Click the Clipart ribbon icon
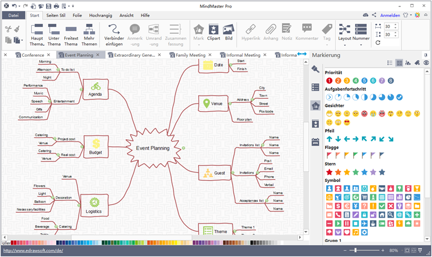 click(x=214, y=33)
